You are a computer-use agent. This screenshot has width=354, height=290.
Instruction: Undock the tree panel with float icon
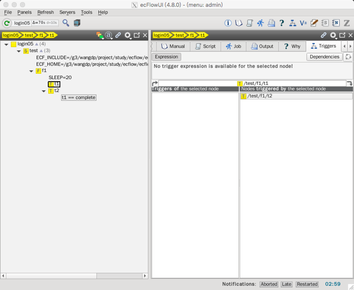click(137, 35)
